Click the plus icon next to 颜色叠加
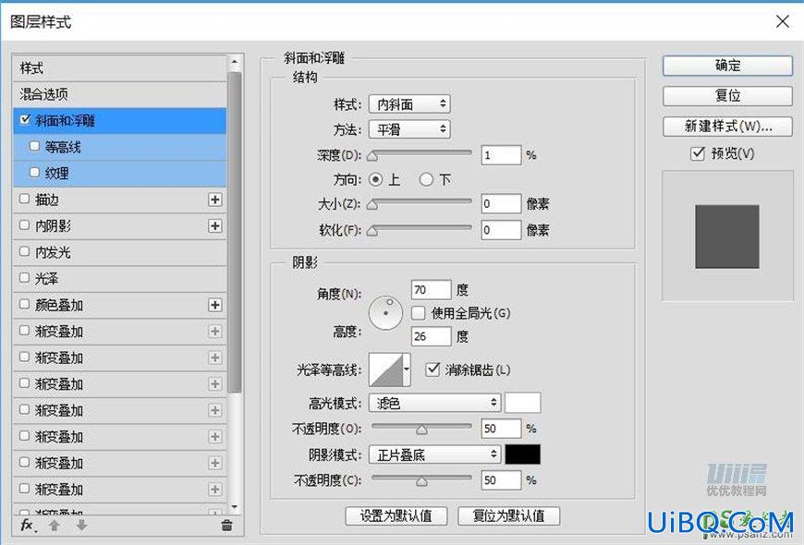Screen dimensions: 804x545 click(214, 305)
